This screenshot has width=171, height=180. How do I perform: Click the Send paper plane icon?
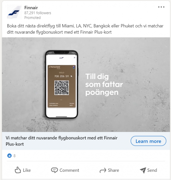143,170
